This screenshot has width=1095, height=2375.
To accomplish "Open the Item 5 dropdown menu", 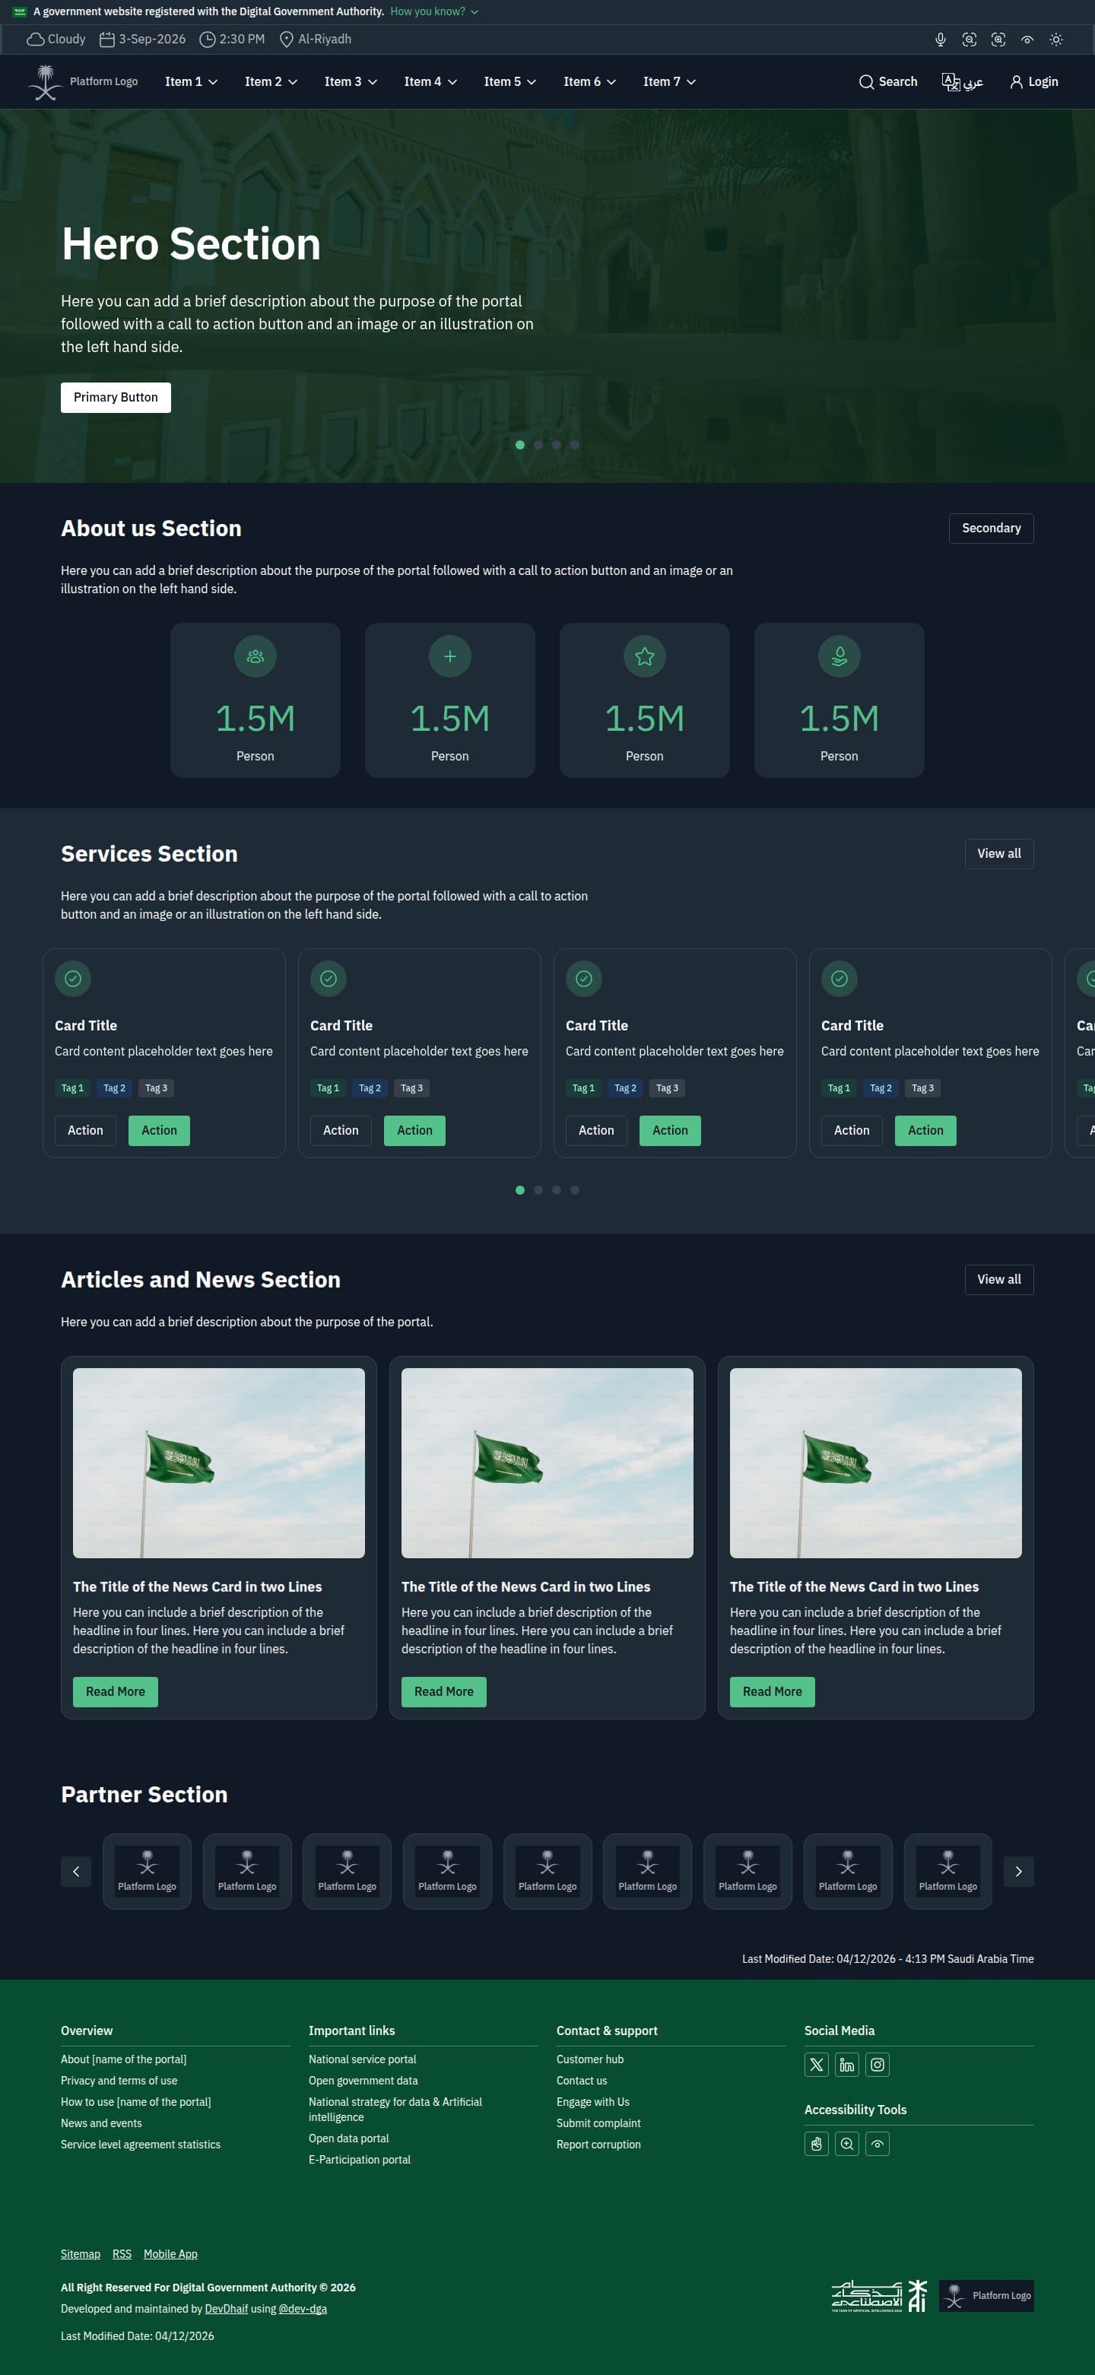I will [509, 82].
